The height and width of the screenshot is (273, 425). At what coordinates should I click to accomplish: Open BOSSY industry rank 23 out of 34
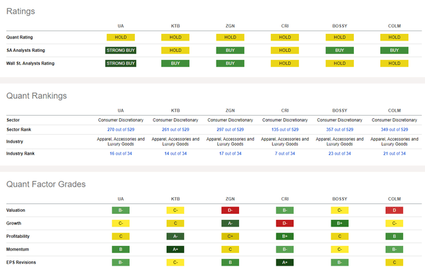coord(339,153)
